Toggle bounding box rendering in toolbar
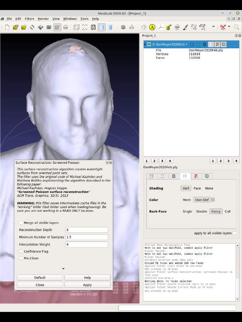 tap(76, 27)
